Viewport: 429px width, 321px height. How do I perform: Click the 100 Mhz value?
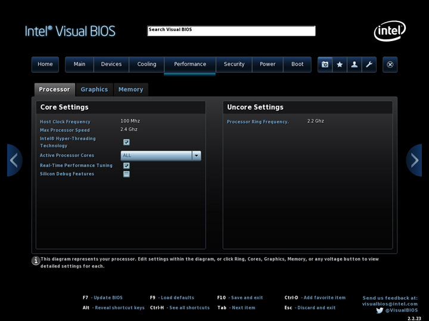pos(130,121)
